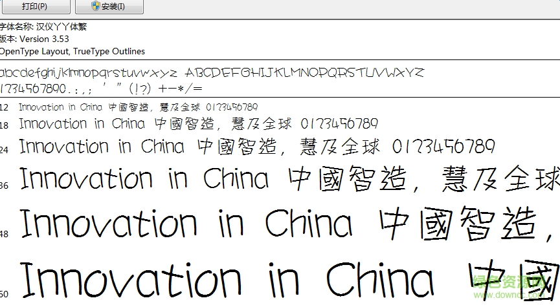This screenshot has width=560, height=307.
Task: Click the size label 36
Action: [x=4, y=185]
